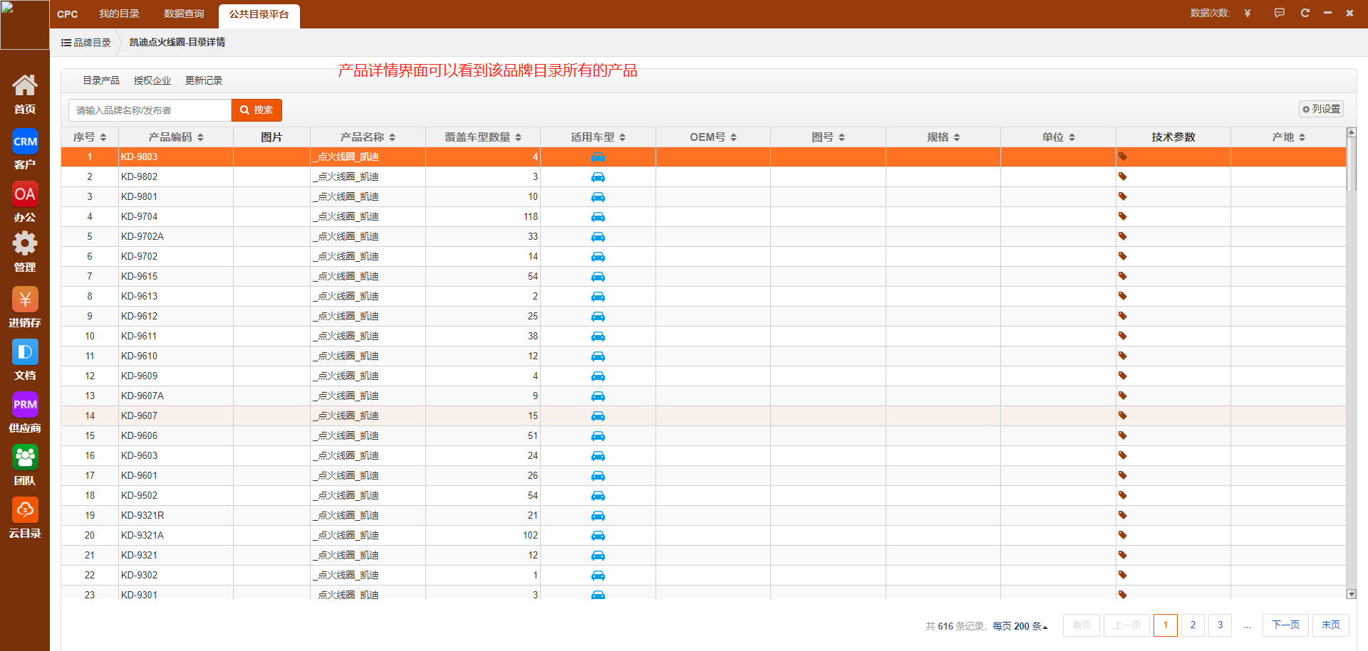1368x651 pixels.
Task: Open the 团队 team module
Action: 25,465
